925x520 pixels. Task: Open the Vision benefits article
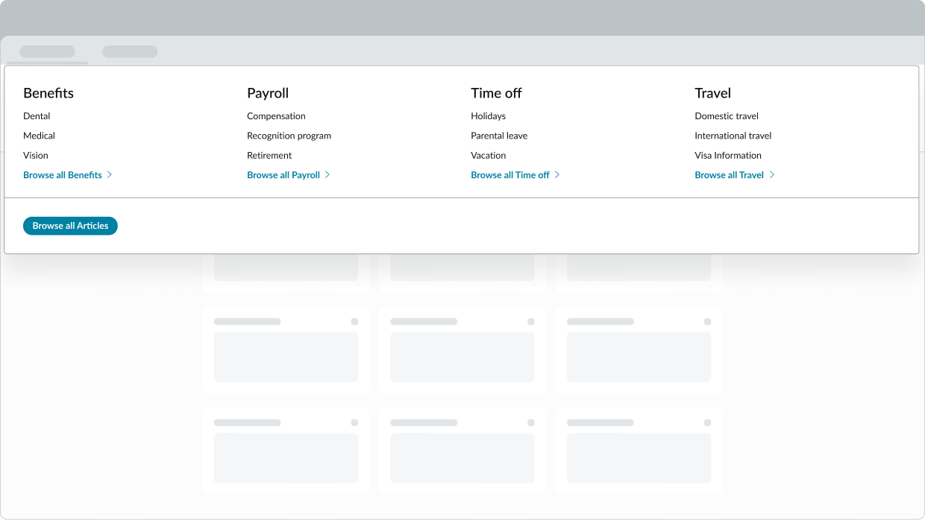(x=36, y=155)
